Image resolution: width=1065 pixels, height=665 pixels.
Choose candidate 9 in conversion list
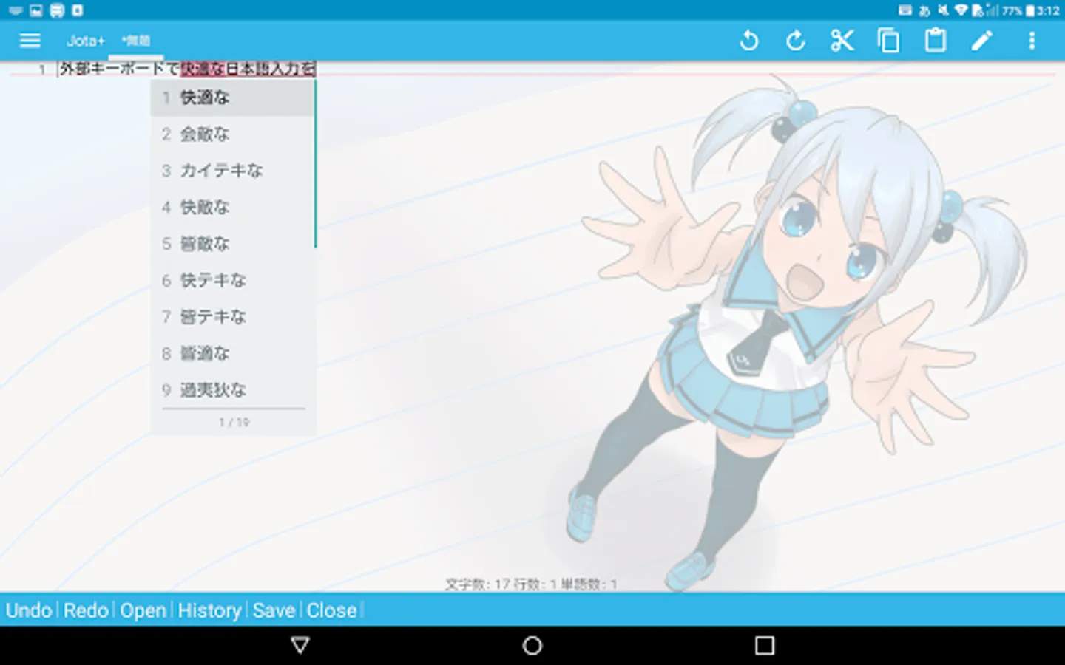[233, 390]
